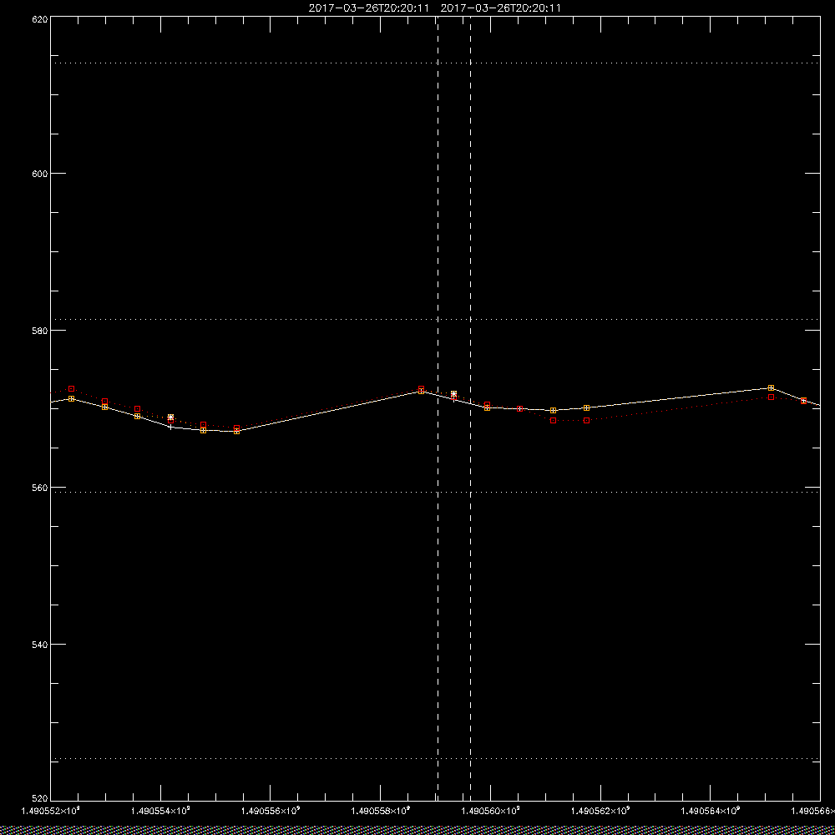Viewport: 835px width, 835px height.
Task: Select the 520 y-axis label
Action: [40, 797]
